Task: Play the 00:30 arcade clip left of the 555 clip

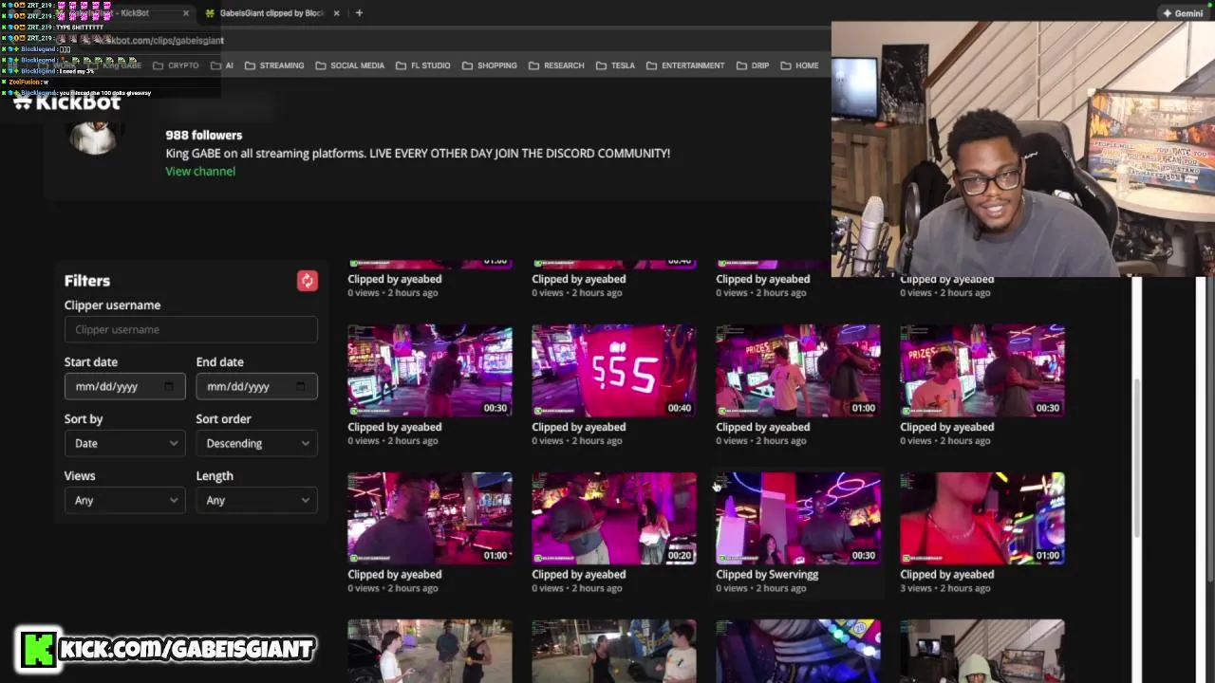Action: click(x=430, y=371)
